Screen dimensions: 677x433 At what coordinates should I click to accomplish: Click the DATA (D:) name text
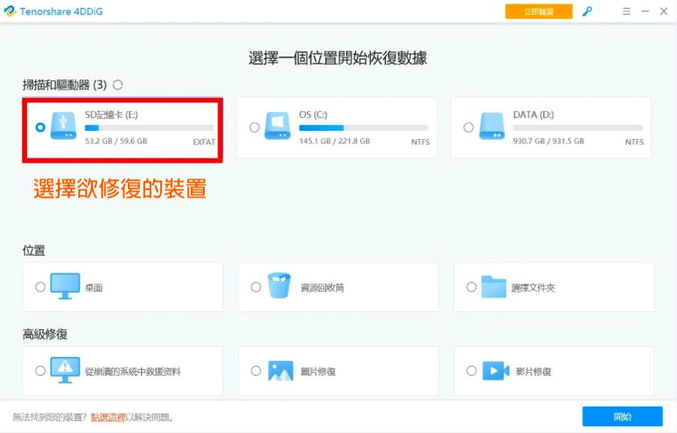coord(533,115)
